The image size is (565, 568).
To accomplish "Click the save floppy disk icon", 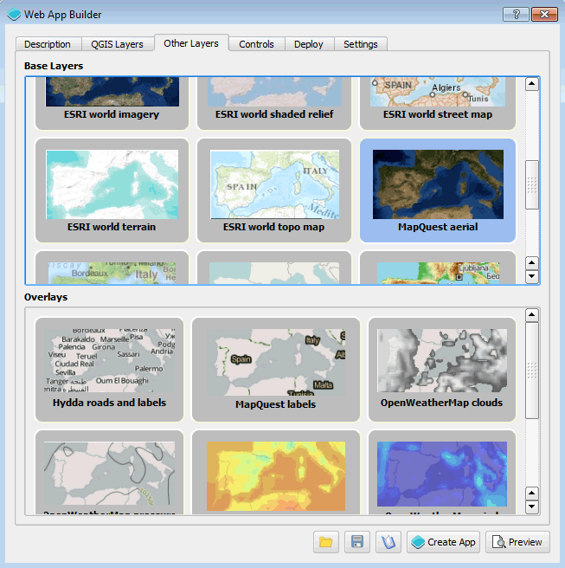I will pyautogui.click(x=356, y=542).
